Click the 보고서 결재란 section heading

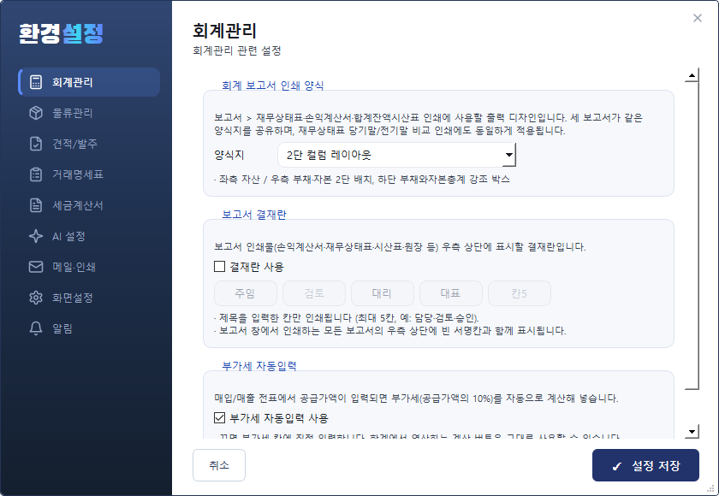(254, 215)
